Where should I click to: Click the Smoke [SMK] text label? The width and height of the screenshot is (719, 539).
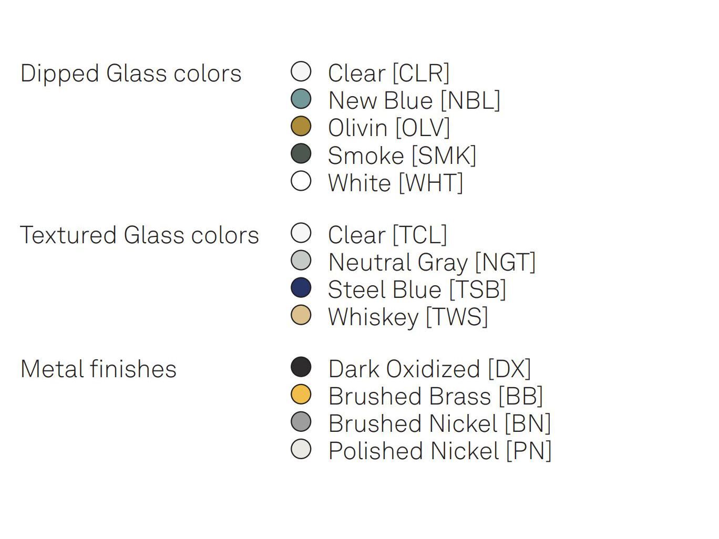coord(402,156)
